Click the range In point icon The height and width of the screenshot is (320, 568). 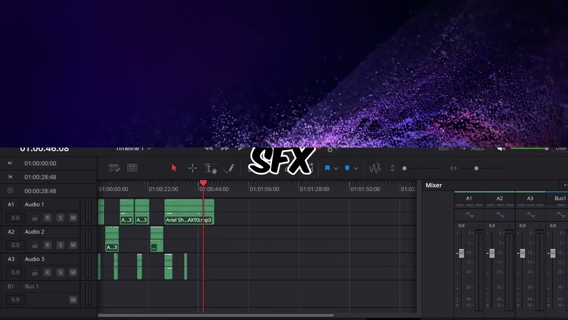[10, 164]
